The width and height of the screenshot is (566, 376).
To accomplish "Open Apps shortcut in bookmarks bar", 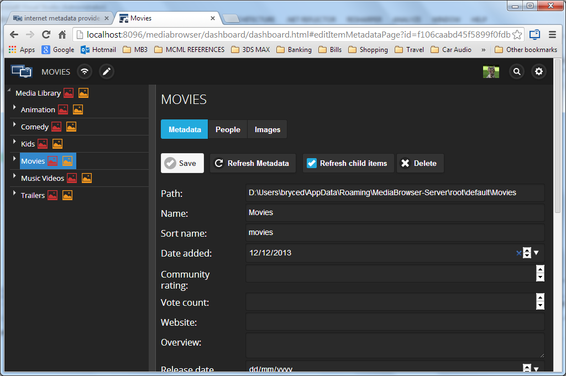I will 22,50.
